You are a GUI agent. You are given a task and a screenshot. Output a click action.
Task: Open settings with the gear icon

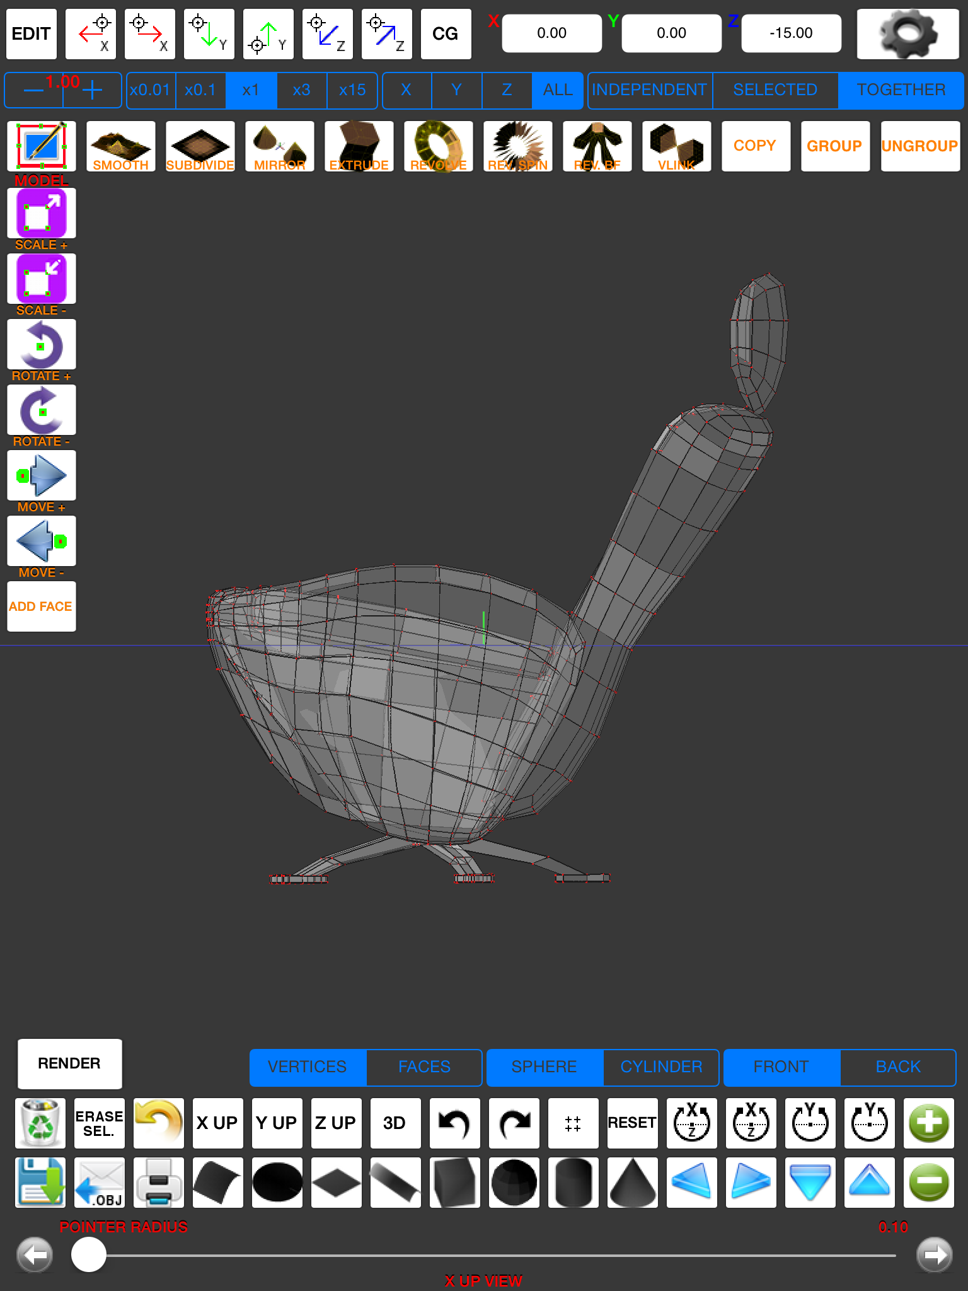907,34
